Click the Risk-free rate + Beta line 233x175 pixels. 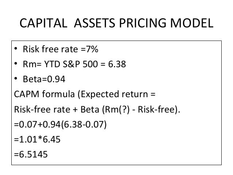point(97,110)
